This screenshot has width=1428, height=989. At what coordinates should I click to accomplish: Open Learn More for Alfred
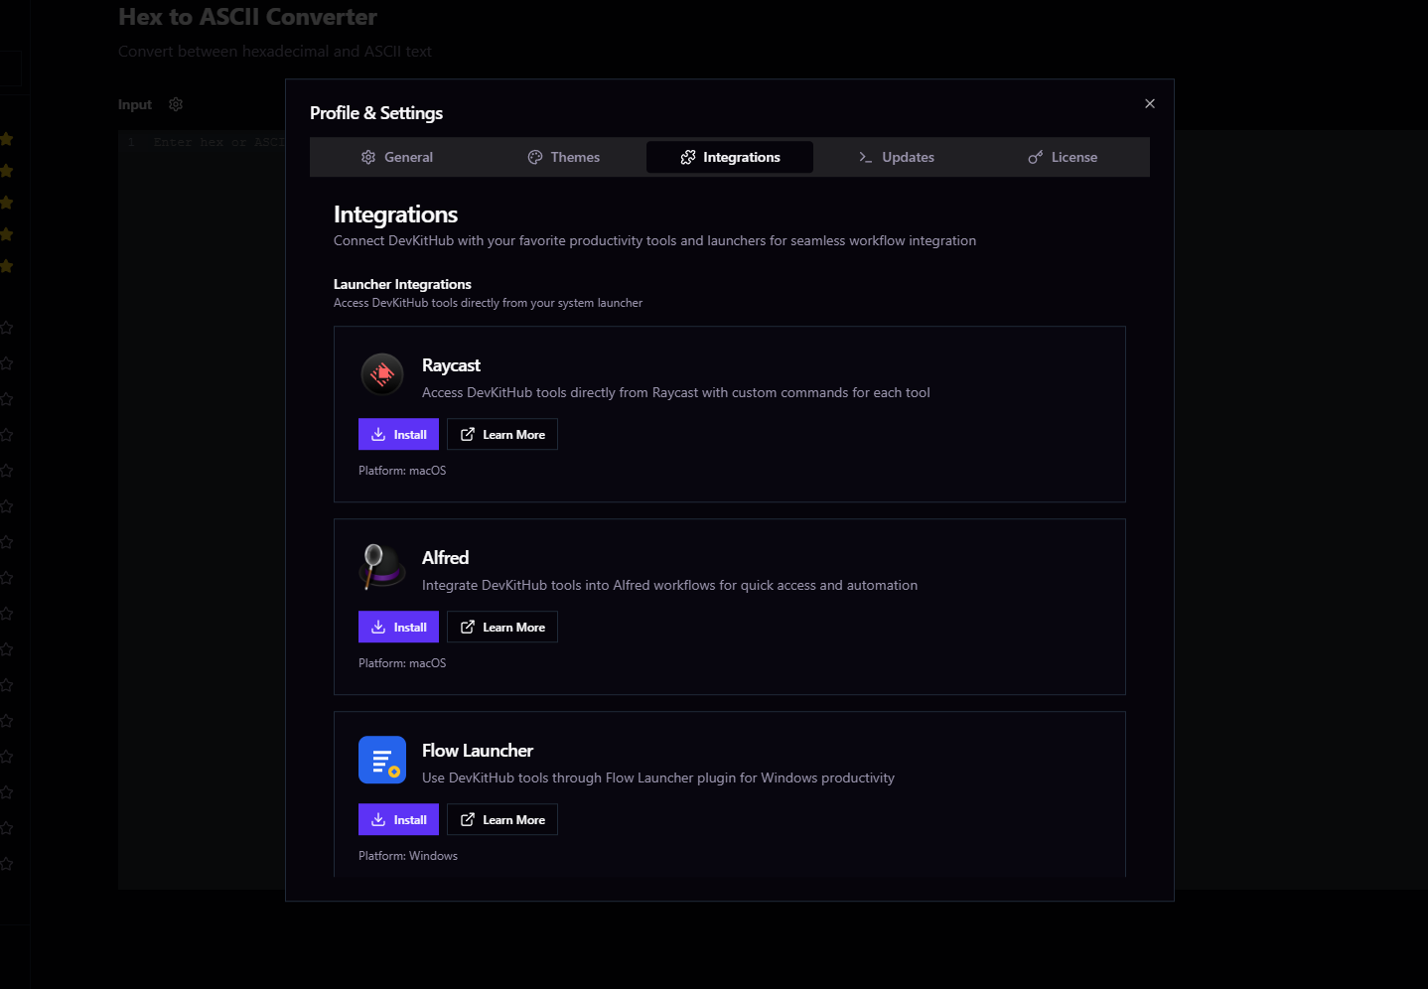502,627
